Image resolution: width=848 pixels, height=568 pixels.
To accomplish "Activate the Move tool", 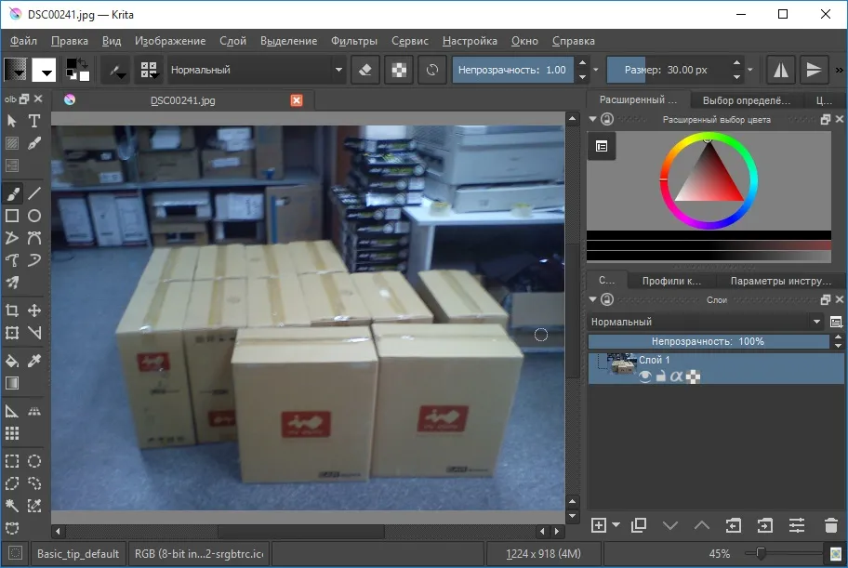I will [34, 310].
